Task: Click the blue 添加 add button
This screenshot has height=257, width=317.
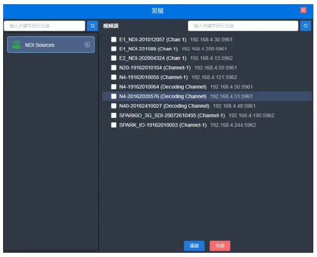Action: 194,246
